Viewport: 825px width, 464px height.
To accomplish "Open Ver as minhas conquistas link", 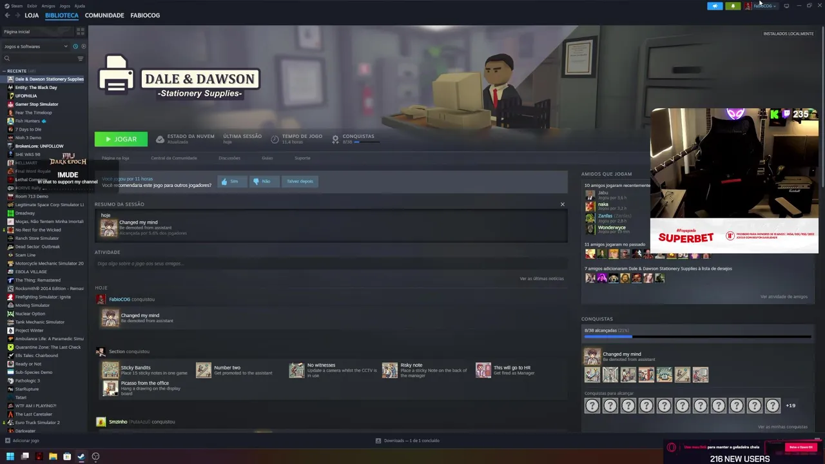I will pyautogui.click(x=782, y=427).
